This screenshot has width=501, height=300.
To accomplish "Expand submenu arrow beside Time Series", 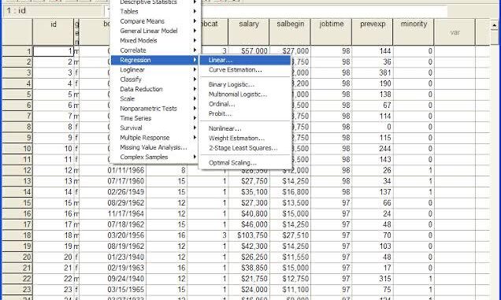I will coord(195,118).
